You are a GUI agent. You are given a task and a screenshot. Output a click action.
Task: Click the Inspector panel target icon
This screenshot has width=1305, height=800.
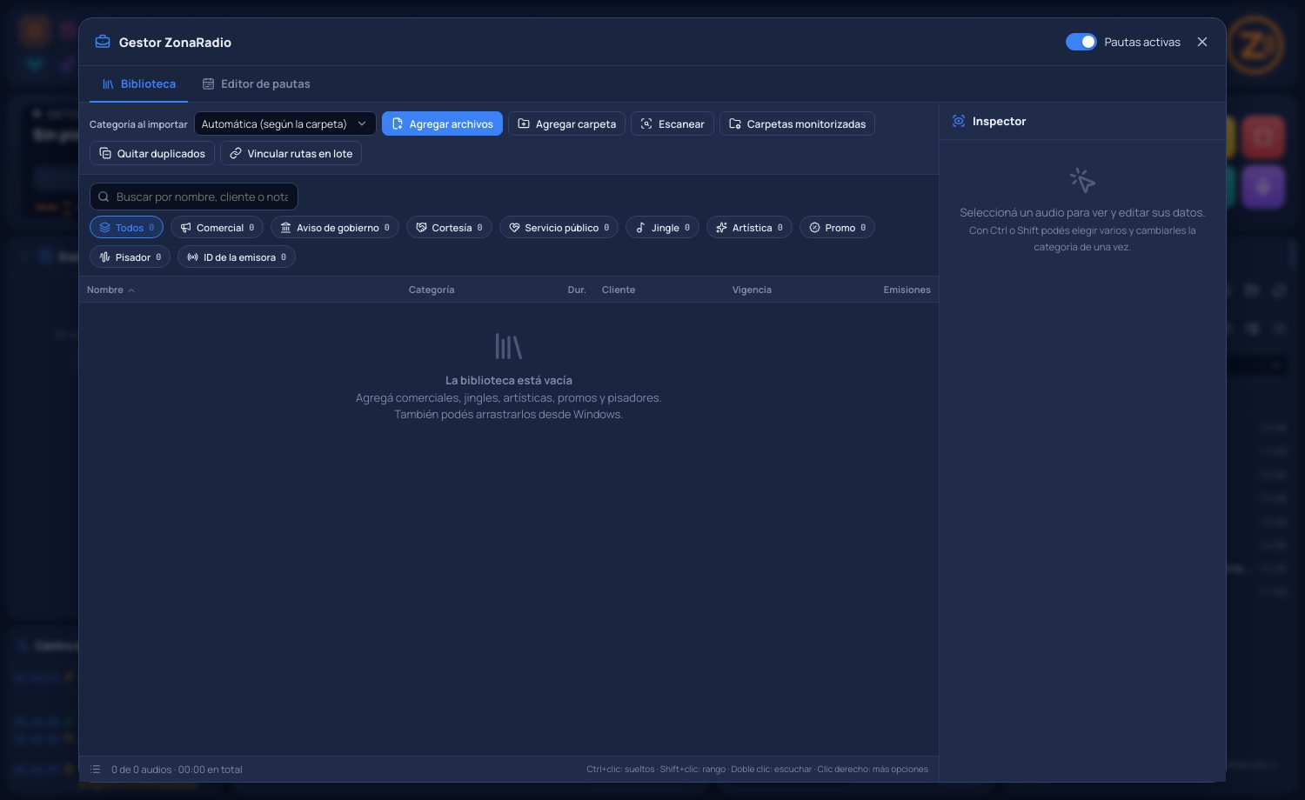click(x=959, y=121)
